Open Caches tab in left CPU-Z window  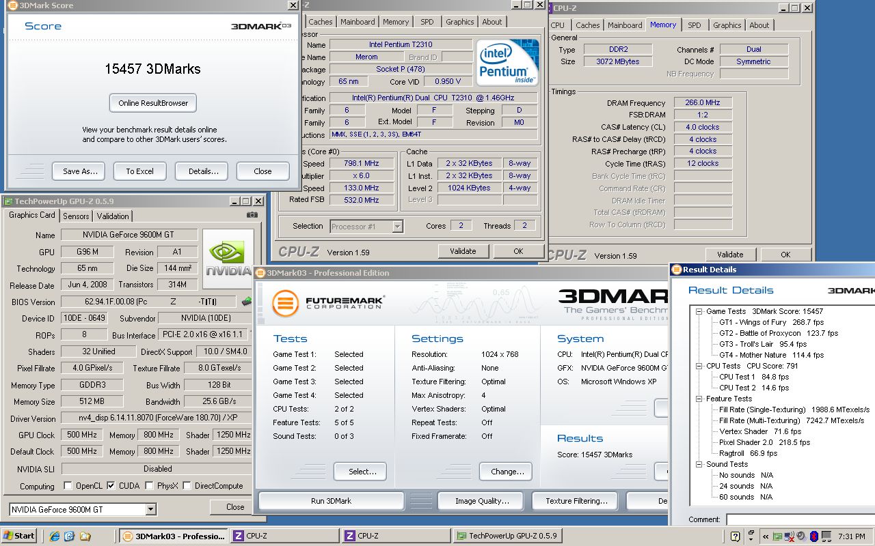point(321,22)
